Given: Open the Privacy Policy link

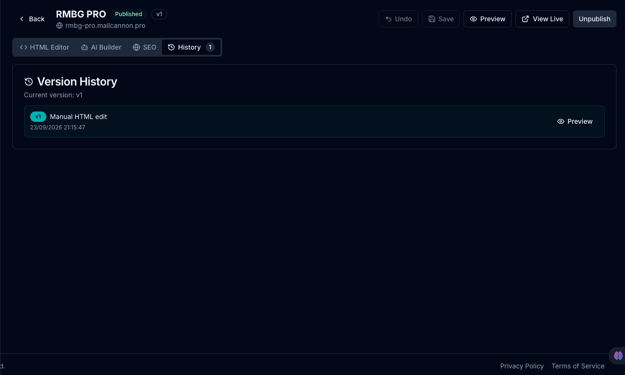Looking at the screenshot, I should (x=522, y=366).
